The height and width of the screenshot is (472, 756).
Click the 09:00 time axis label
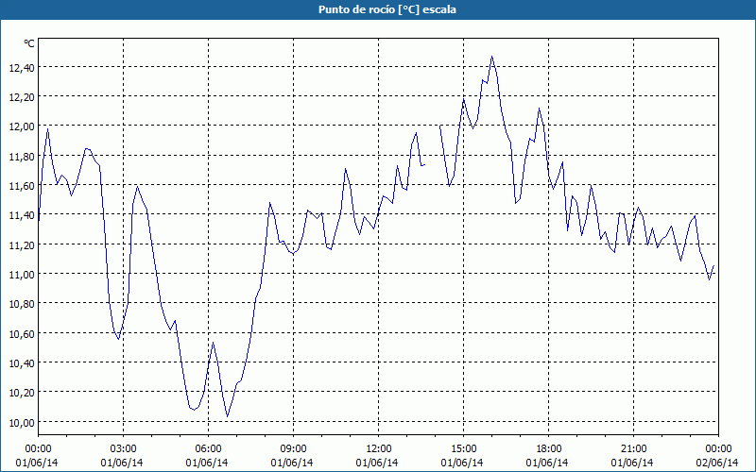click(x=293, y=449)
